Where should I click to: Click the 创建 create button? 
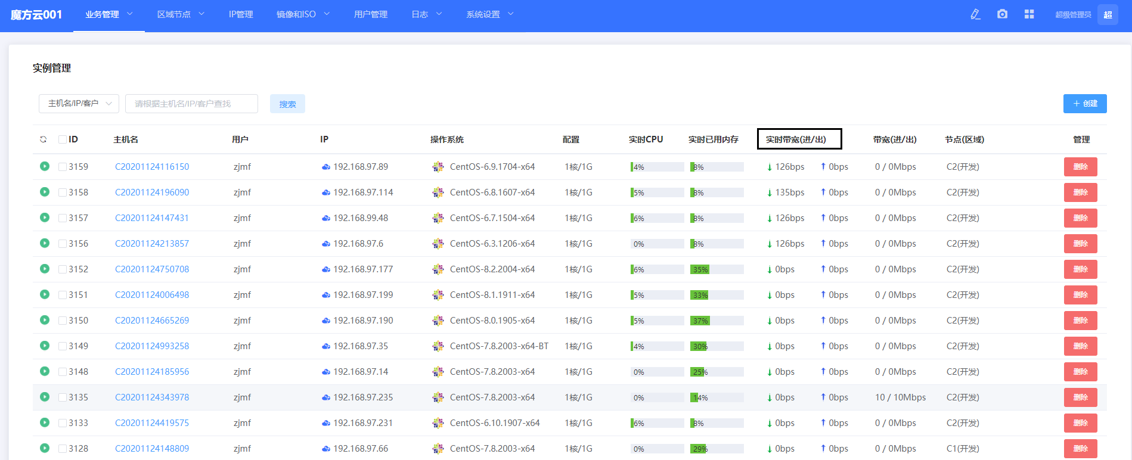coord(1085,104)
